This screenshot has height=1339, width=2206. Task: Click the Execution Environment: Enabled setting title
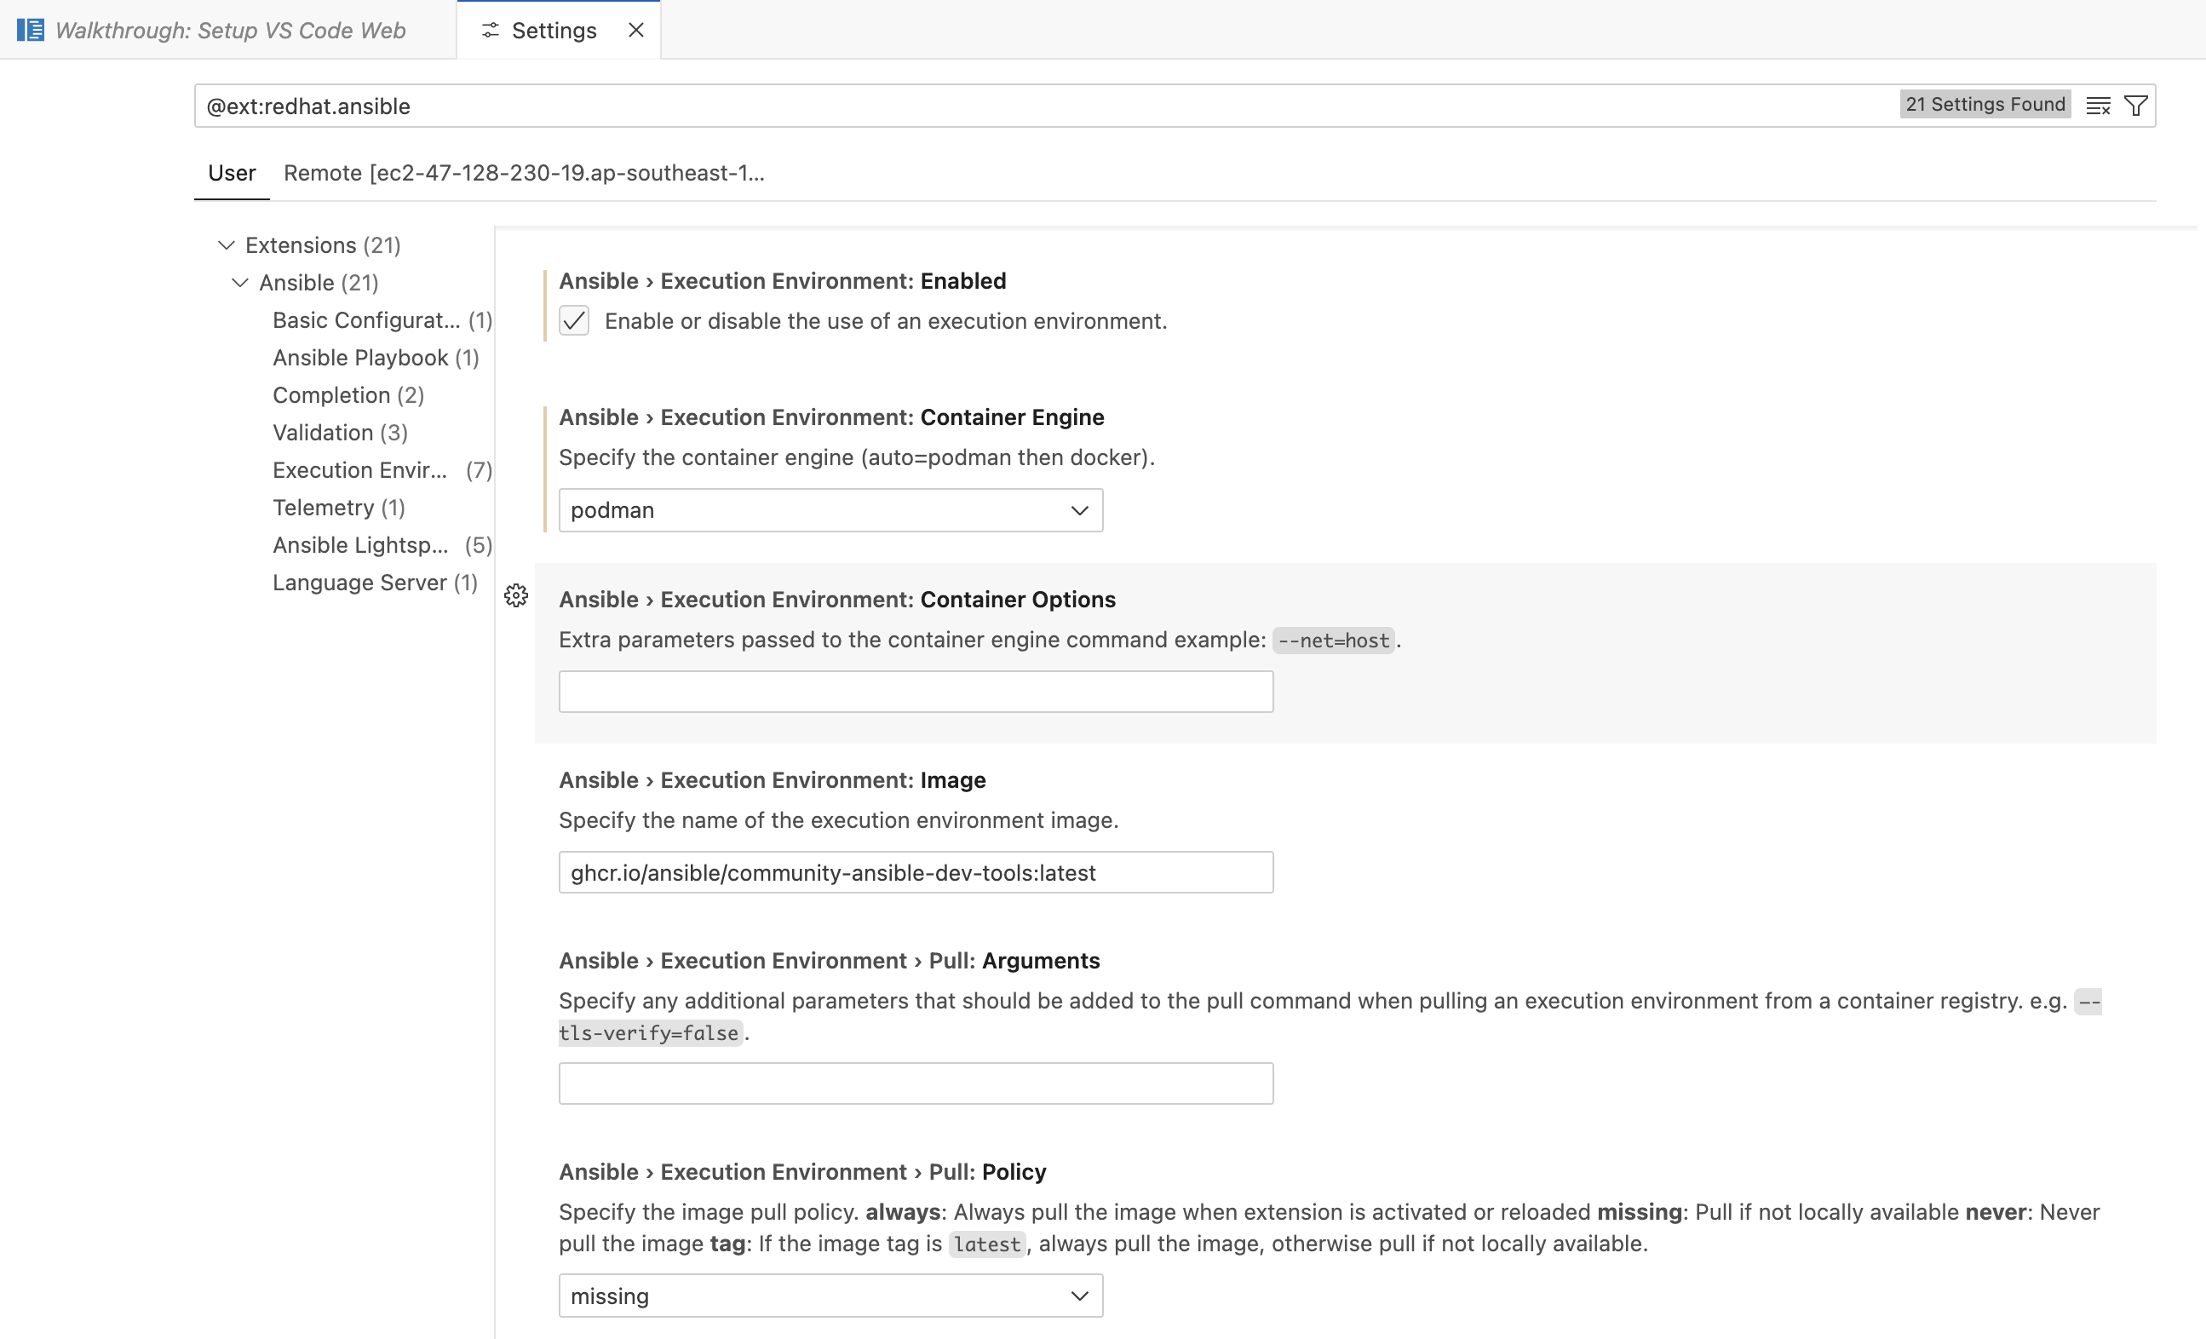(783, 281)
